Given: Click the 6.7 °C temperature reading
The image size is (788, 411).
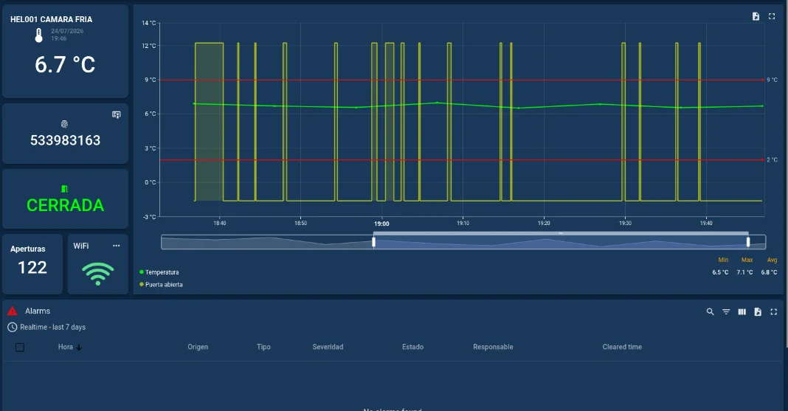Looking at the screenshot, I should pos(65,64).
